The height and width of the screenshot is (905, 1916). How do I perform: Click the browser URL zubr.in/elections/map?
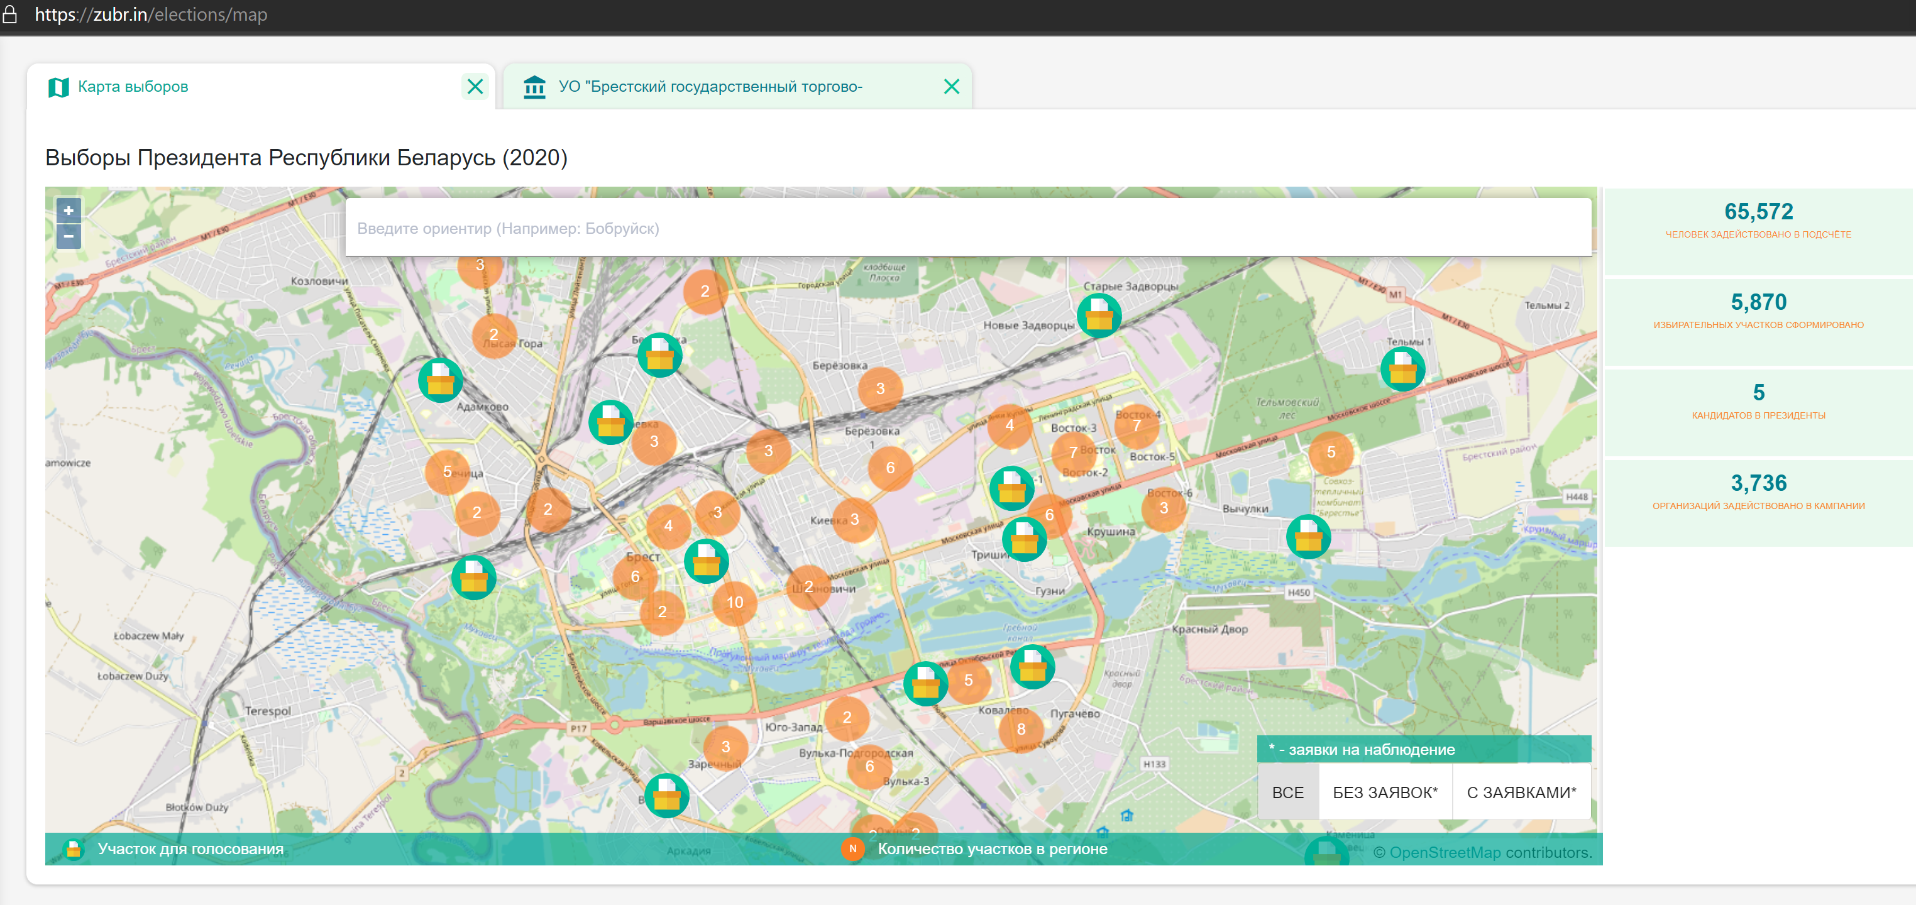151,15
